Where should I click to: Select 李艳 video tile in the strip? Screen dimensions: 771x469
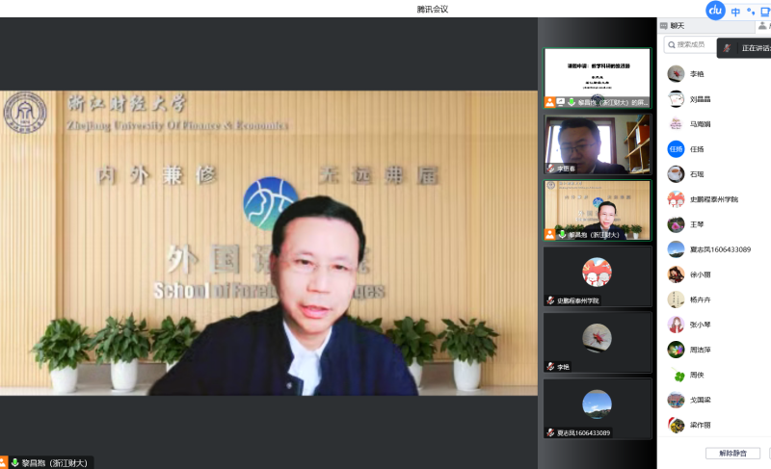pos(597,342)
